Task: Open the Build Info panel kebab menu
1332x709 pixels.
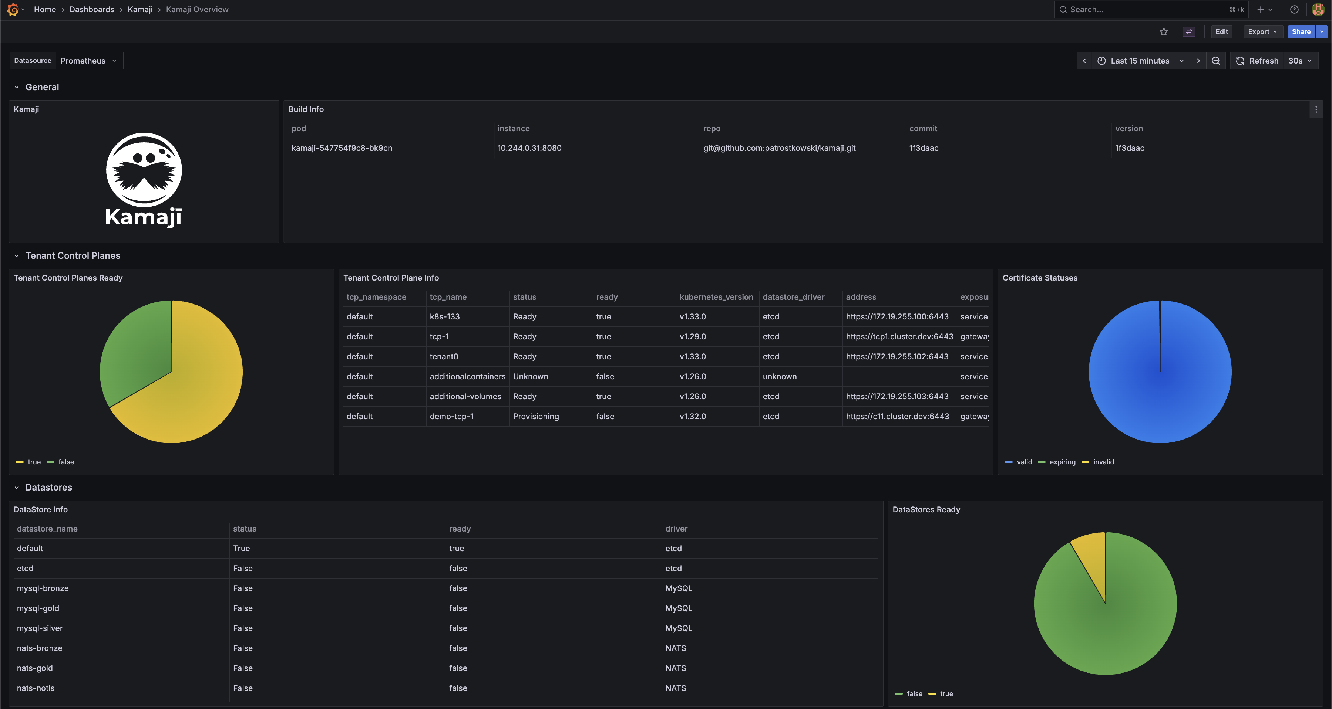Action: click(1316, 109)
